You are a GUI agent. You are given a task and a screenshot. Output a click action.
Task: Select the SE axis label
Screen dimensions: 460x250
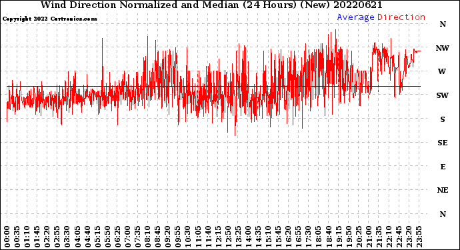pos(443,143)
